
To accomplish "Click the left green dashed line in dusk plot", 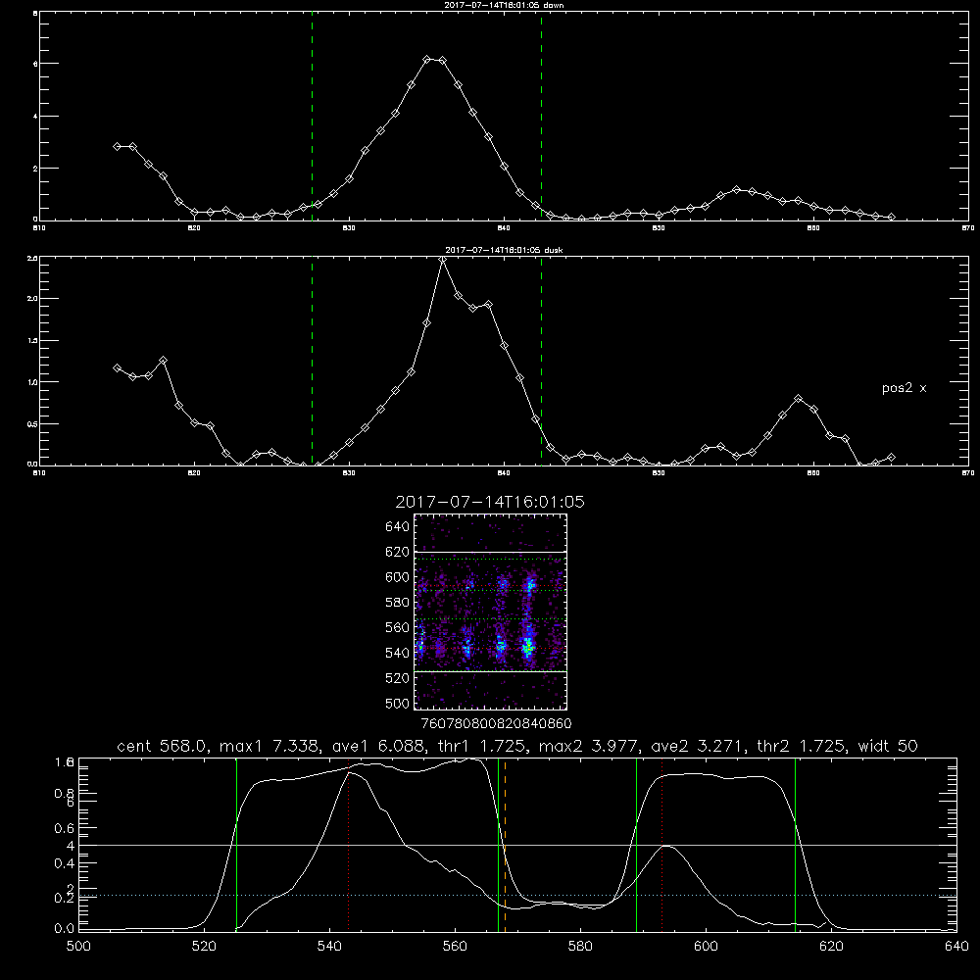I will point(312,362).
